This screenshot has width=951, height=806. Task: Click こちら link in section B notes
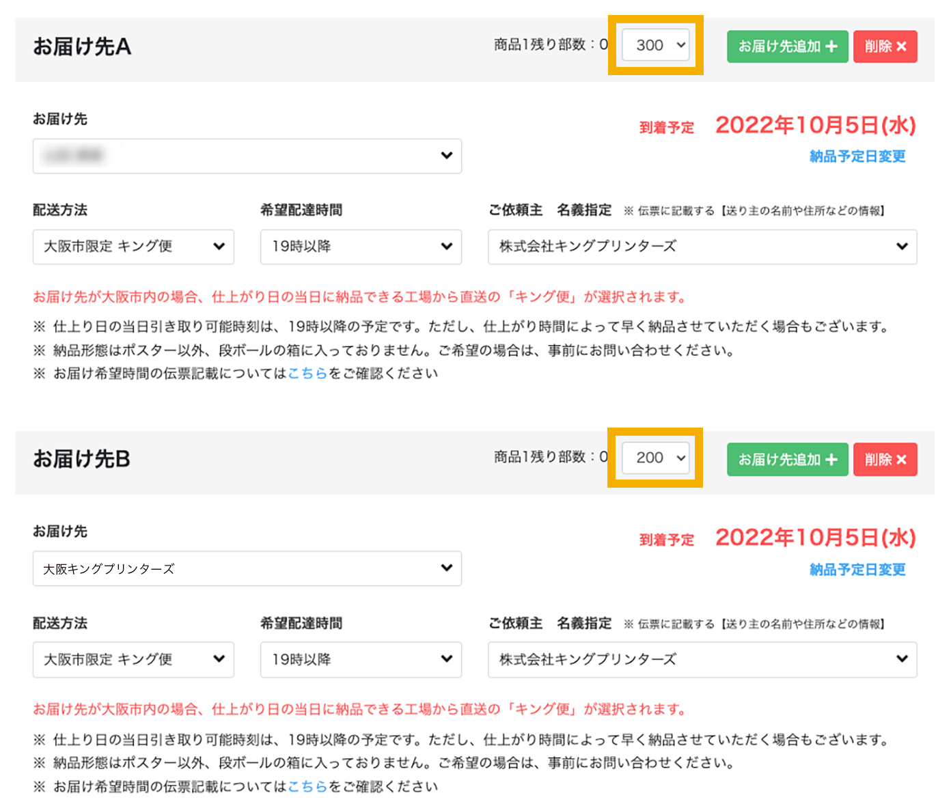[308, 786]
